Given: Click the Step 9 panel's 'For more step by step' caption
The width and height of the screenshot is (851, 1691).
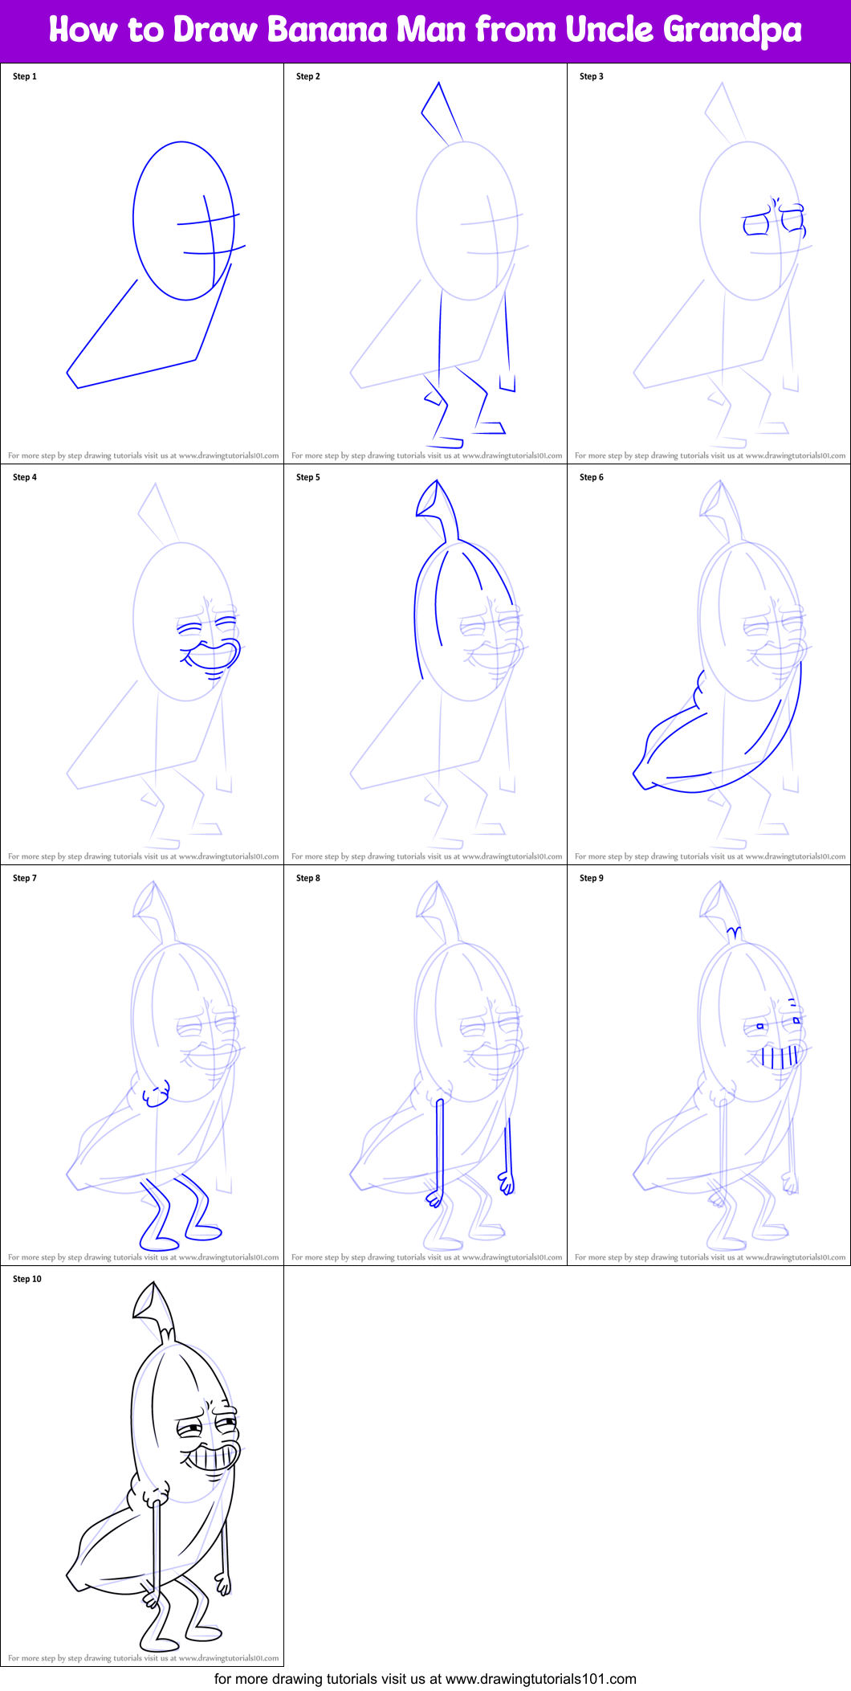Looking at the screenshot, I should [711, 1257].
